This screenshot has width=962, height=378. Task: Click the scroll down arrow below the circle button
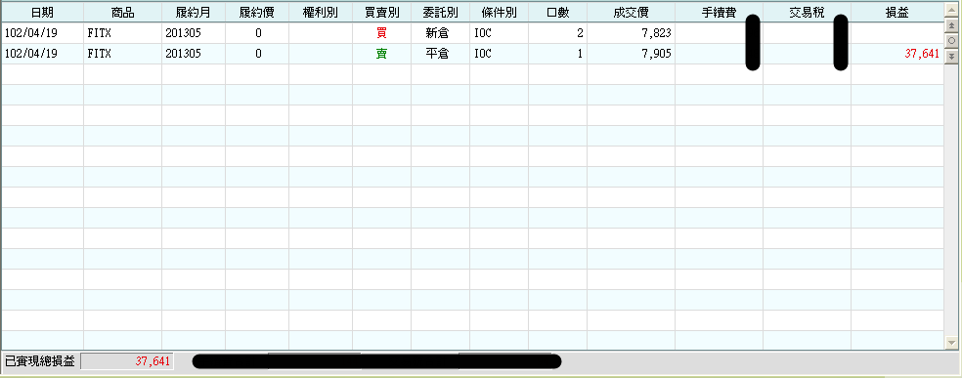pos(951,56)
